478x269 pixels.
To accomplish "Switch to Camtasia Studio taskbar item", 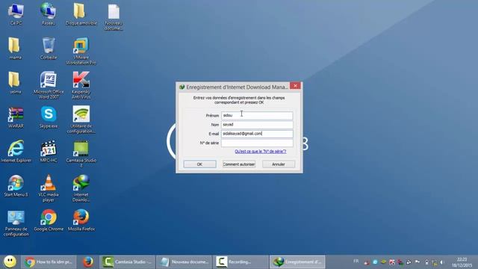I will coord(127,262).
